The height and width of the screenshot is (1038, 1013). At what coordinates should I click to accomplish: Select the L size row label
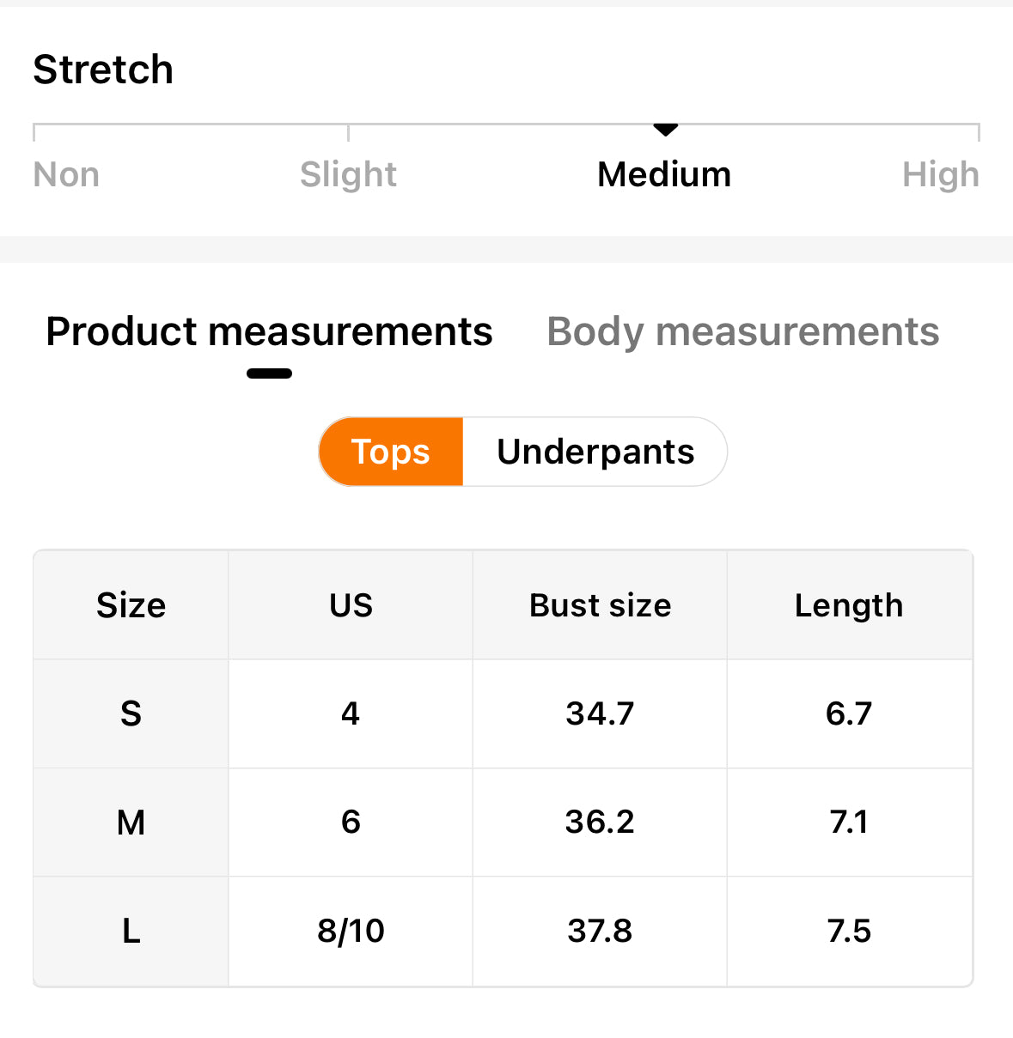(131, 931)
